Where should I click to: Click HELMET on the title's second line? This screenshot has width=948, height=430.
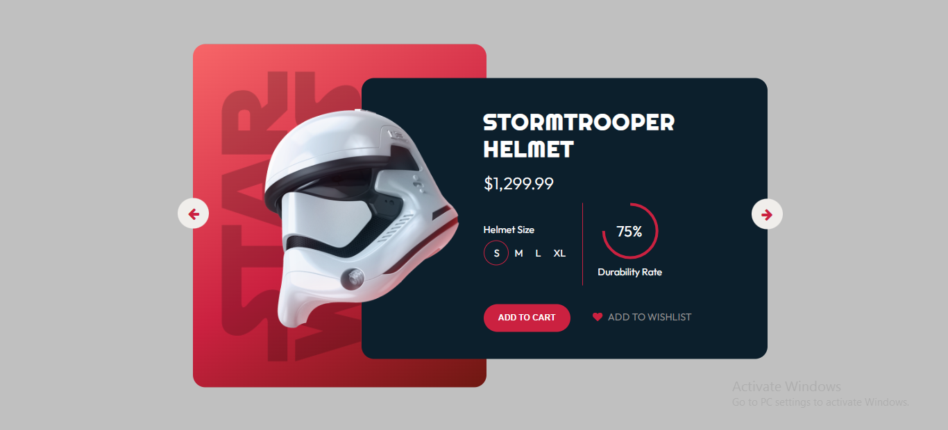point(529,149)
